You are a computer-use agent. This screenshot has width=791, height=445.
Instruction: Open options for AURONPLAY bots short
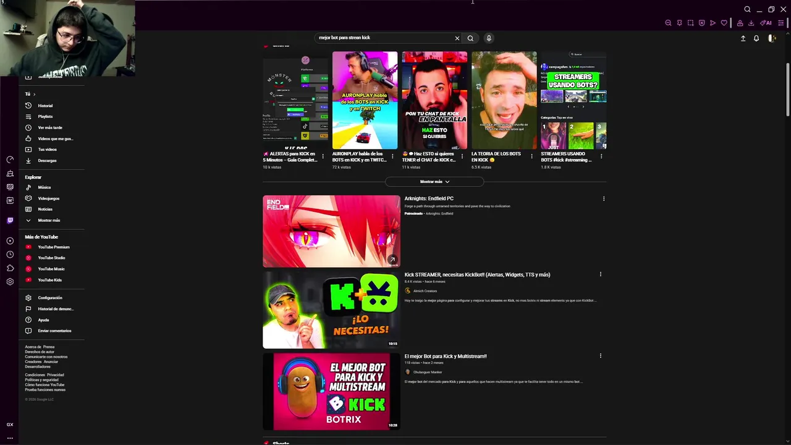point(392,156)
